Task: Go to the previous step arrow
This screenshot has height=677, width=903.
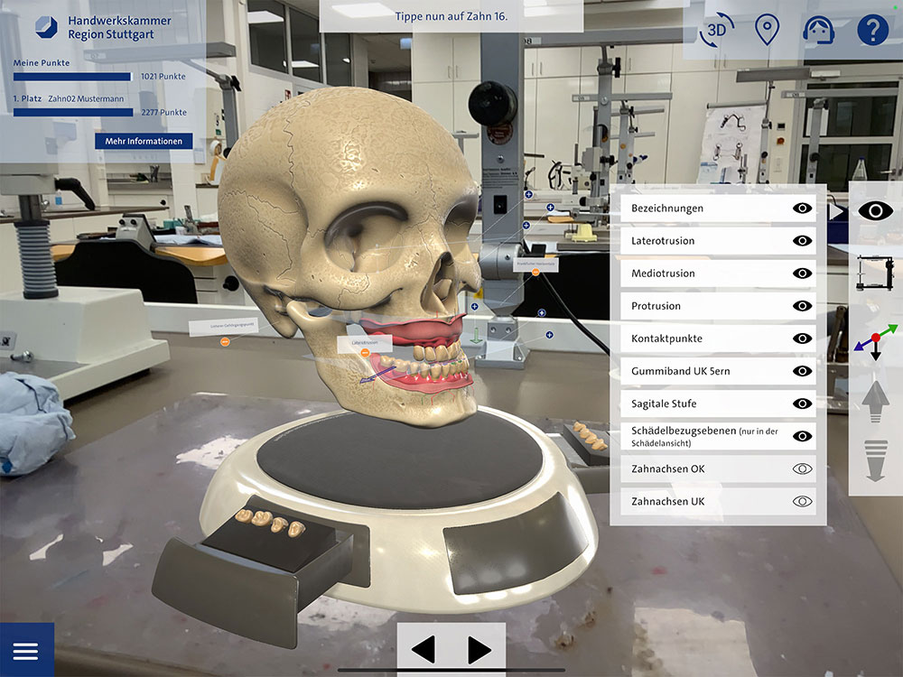Action: (424, 649)
